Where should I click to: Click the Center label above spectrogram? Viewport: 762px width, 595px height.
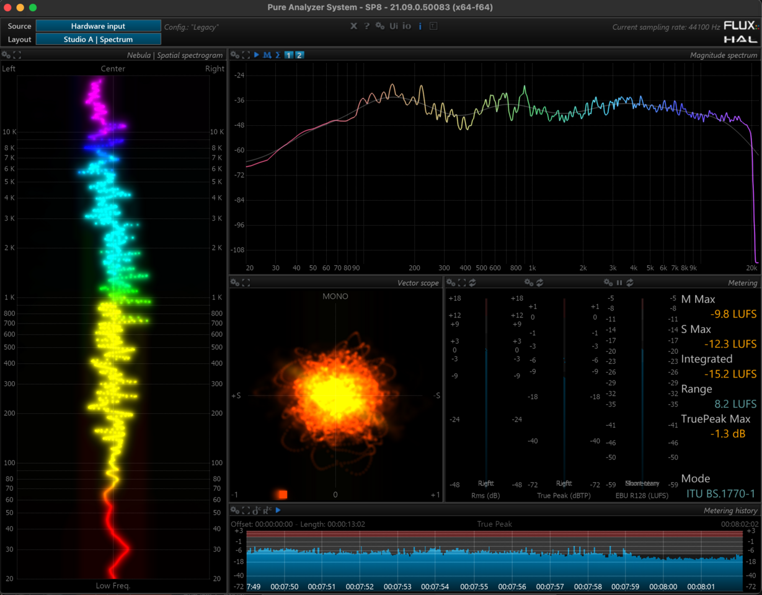113,69
